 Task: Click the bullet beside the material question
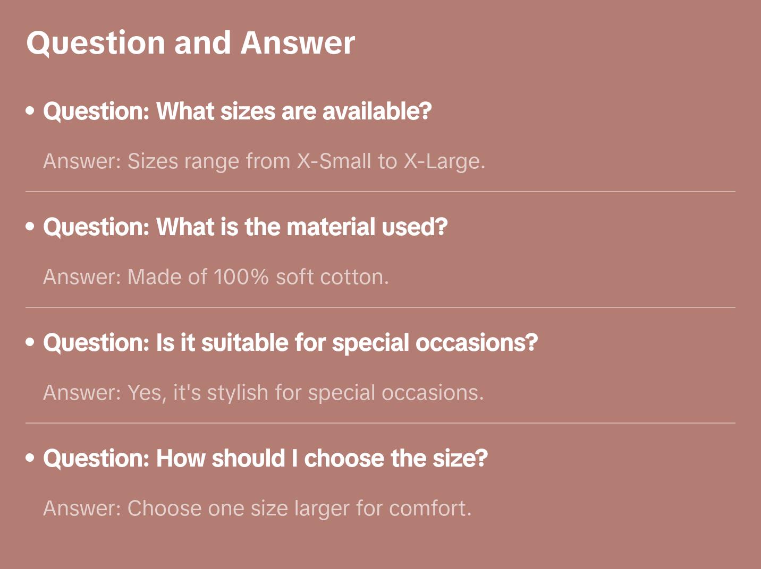point(30,227)
